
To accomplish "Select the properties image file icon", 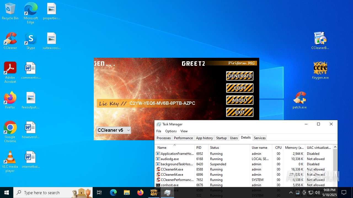I will [x=51, y=12].
